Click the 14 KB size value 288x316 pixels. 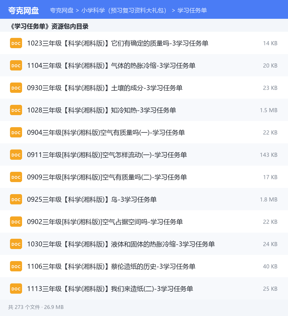pos(270,43)
